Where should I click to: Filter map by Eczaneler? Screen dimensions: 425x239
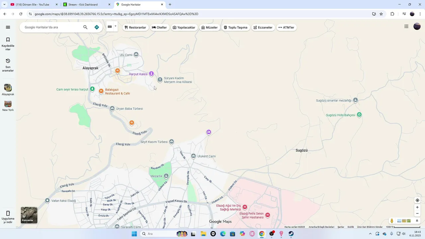pyautogui.click(x=263, y=28)
